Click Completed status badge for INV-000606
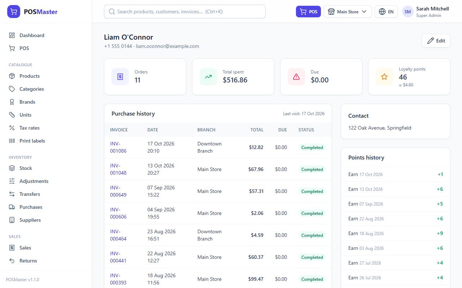 click(x=312, y=213)
